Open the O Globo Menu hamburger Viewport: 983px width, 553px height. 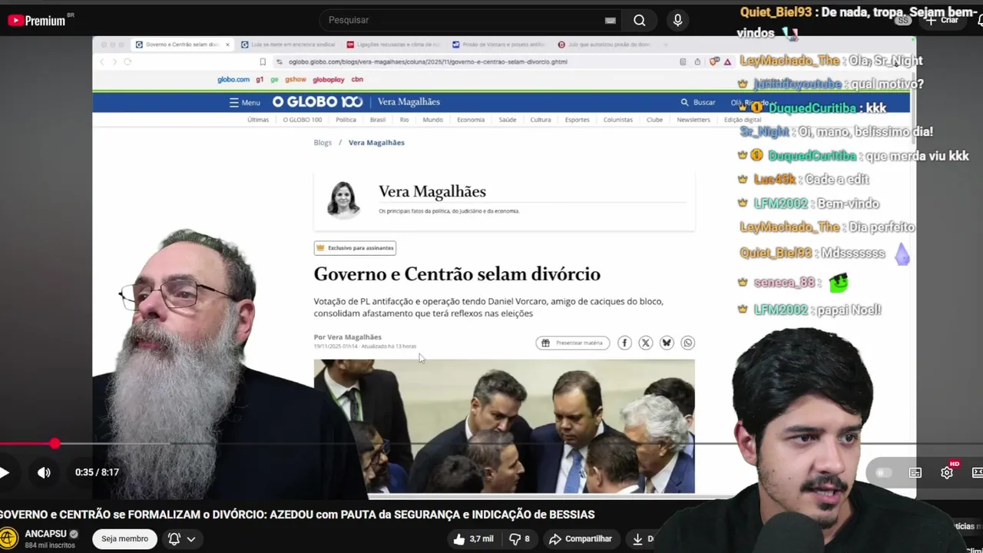point(245,102)
